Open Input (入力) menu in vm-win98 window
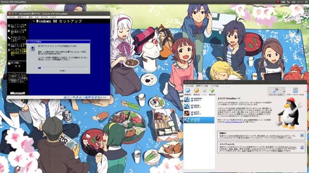Image resolution: width=309 pixels, height=173 pixels. (37, 17)
